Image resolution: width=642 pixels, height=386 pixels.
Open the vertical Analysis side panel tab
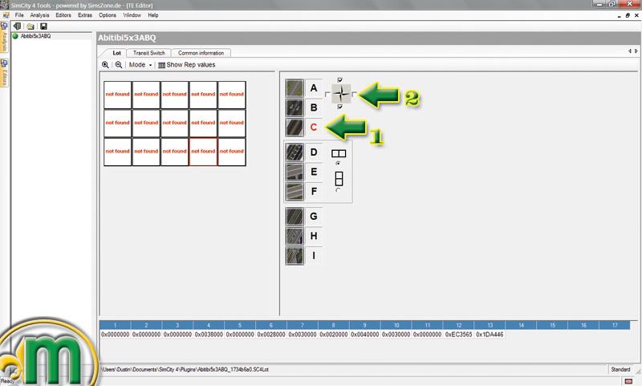click(4, 37)
